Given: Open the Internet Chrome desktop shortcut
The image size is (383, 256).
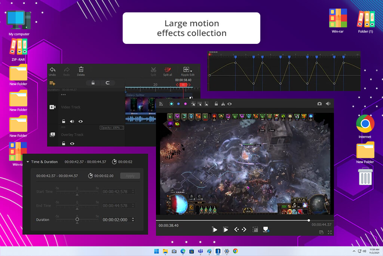Looking at the screenshot, I should pos(365,126).
